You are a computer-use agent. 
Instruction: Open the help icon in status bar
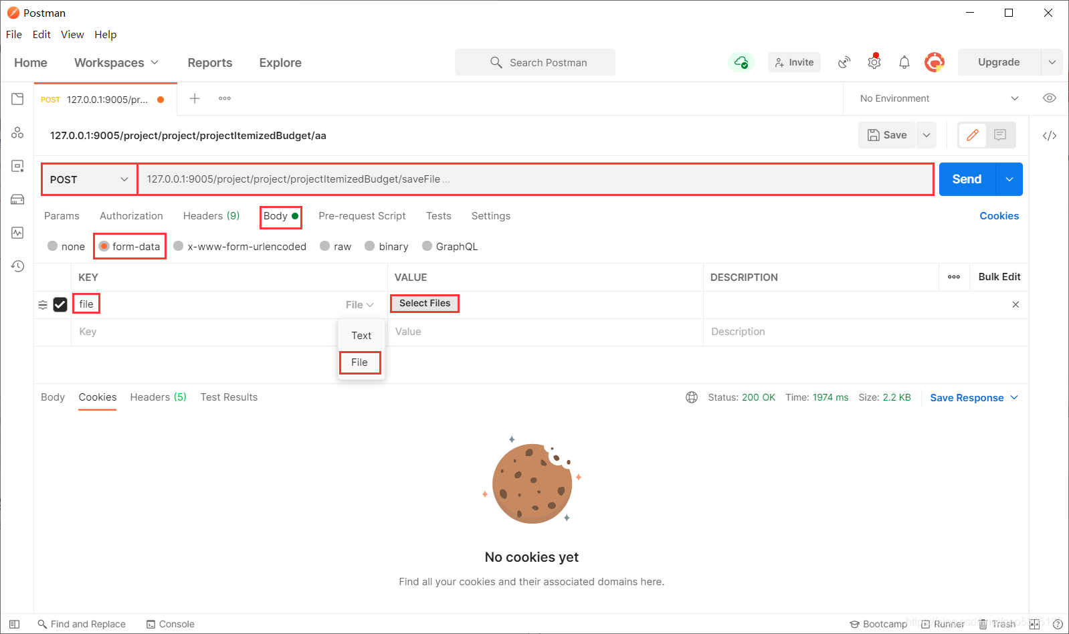(1058, 624)
